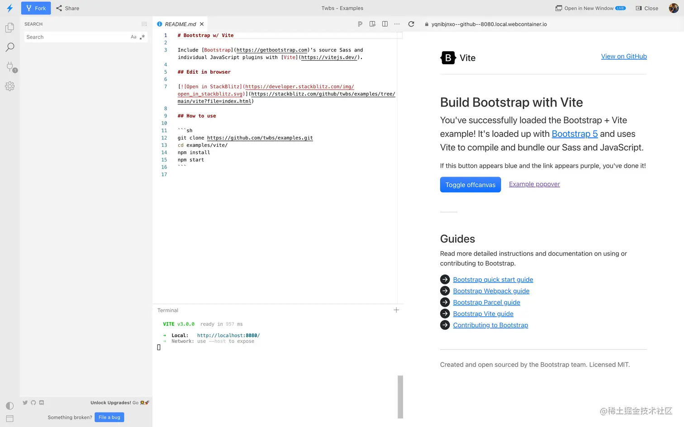Format the file with the Prettier icon

pyautogui.click(x=360, y=24)
